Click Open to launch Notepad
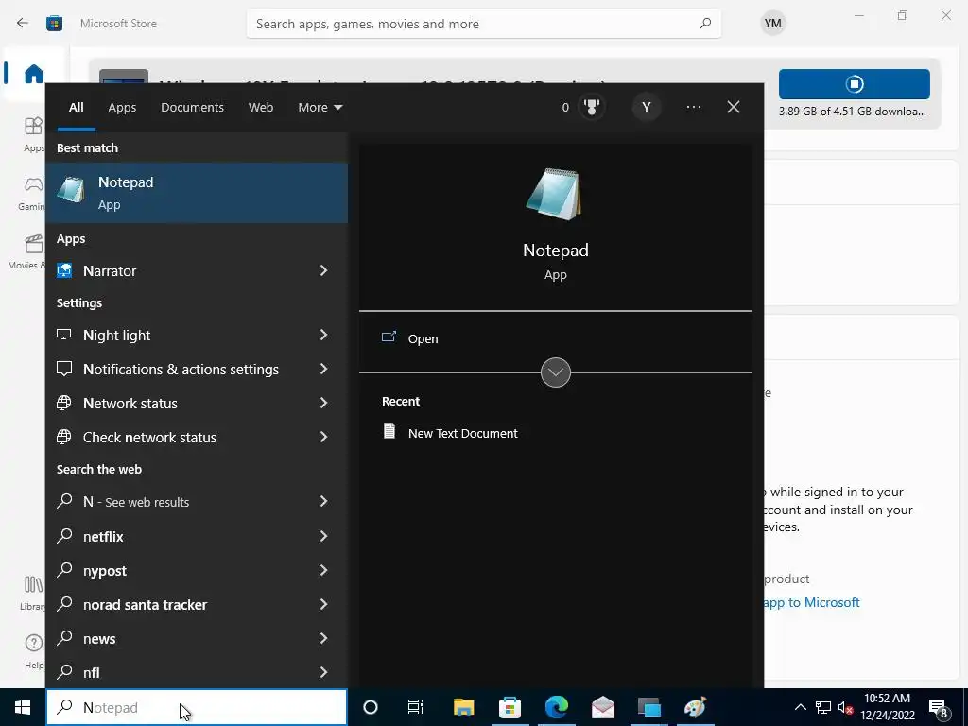Viewport: 968px width, 726px height. point(423,339)
